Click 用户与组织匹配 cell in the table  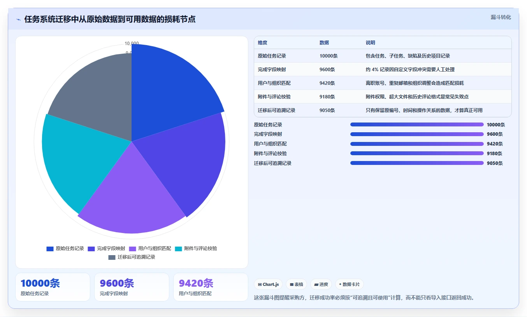tap(274, 83)
